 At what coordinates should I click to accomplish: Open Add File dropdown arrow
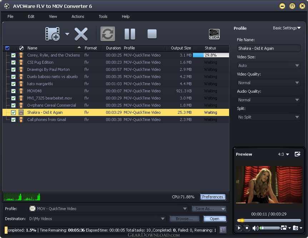pos(67,34)
